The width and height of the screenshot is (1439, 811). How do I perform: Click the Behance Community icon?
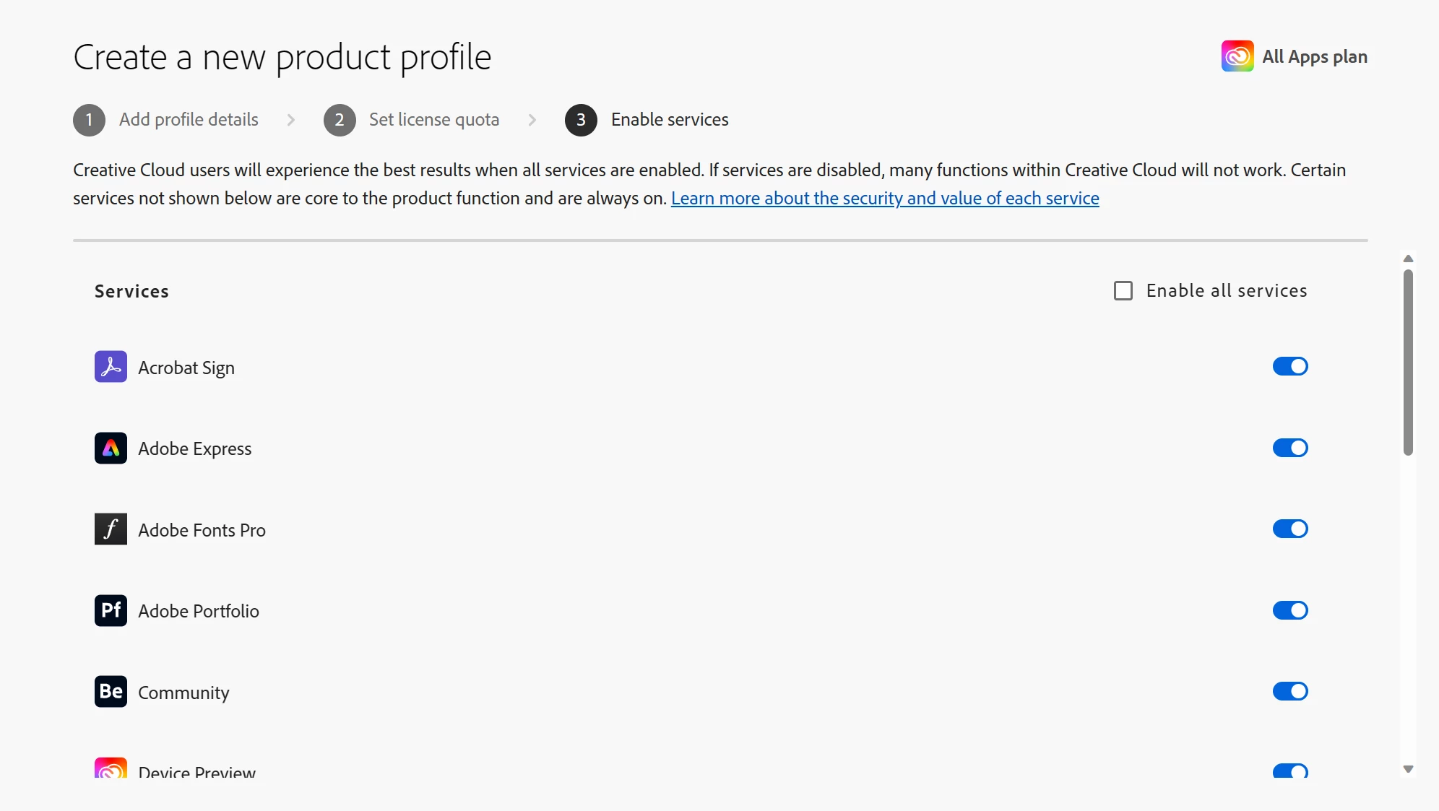tap(111, 692)
